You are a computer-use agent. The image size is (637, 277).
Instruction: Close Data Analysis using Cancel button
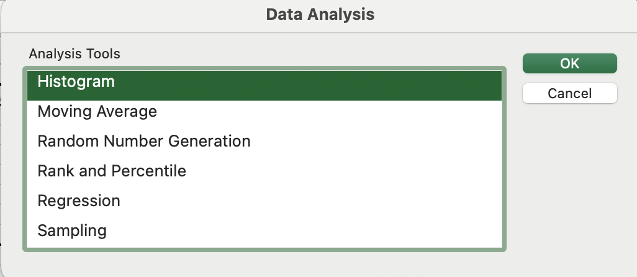click(x=569, y=94)
